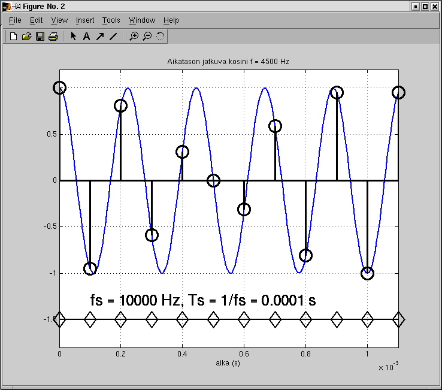Click the window menu icon in the title bar

[6, 6]
